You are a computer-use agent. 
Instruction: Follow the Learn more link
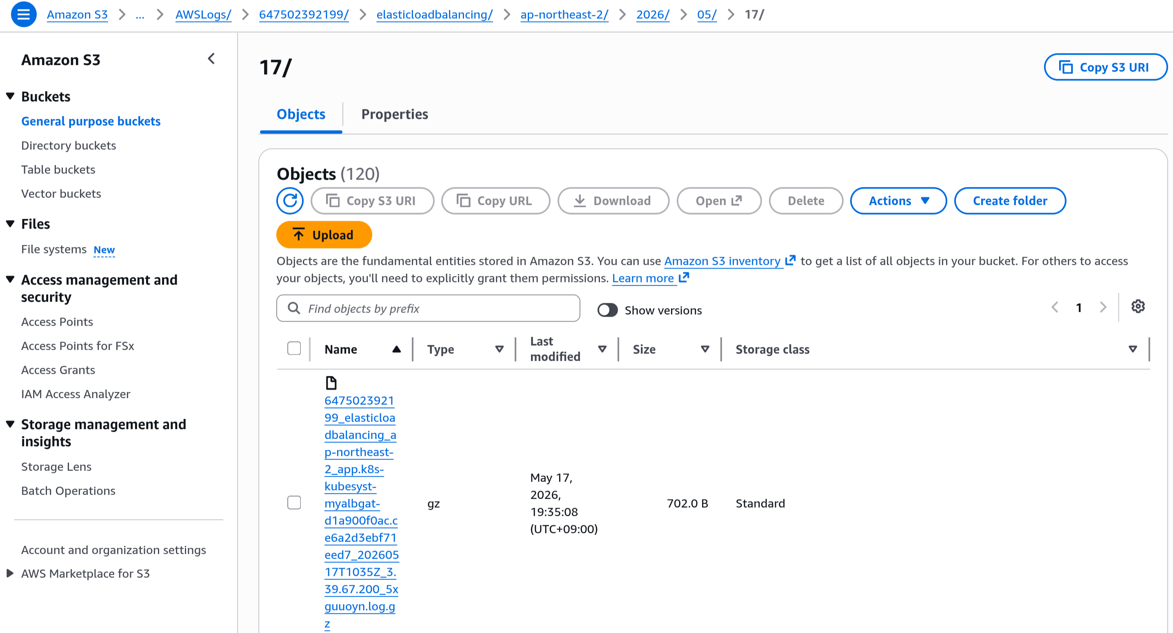click(x=650, y=278)
